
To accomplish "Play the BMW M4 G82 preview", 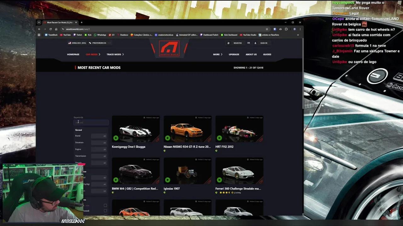I will point(116,180).
